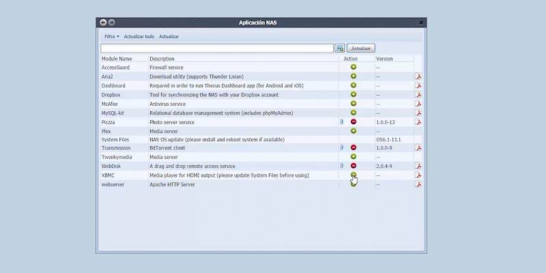Close the Aplicación NAS window
The width and height of the screenshot is (546, 273).
[420, 23]
